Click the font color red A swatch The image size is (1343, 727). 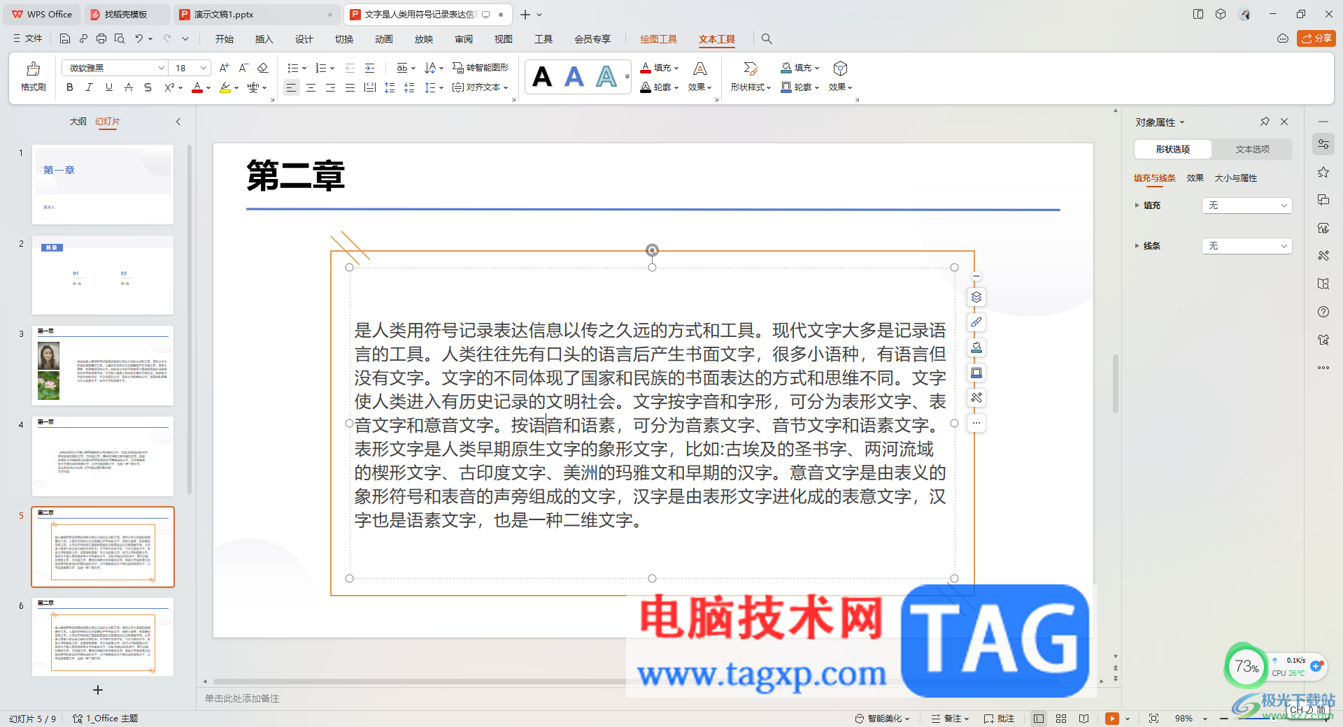[x=197, y=87]
